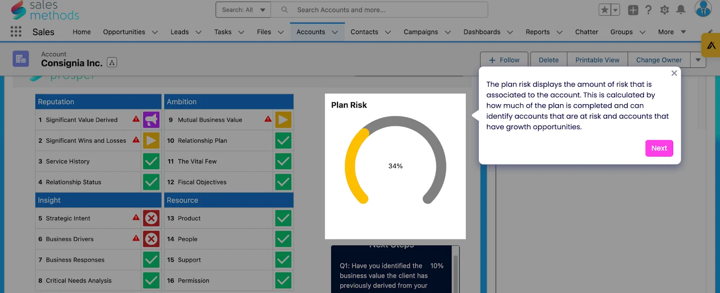Open the Notifications bell
The height and width of the screenshot is (293, 720).
tap(681, 10)
